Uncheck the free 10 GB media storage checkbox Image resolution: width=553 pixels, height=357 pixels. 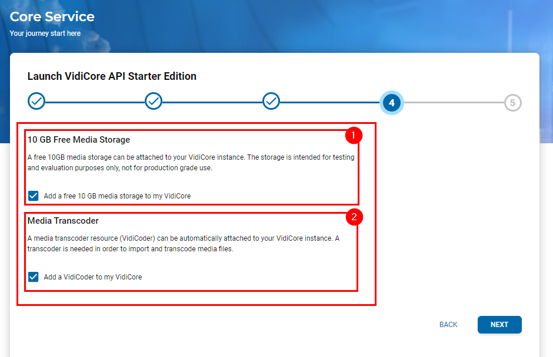coord(34,196)
